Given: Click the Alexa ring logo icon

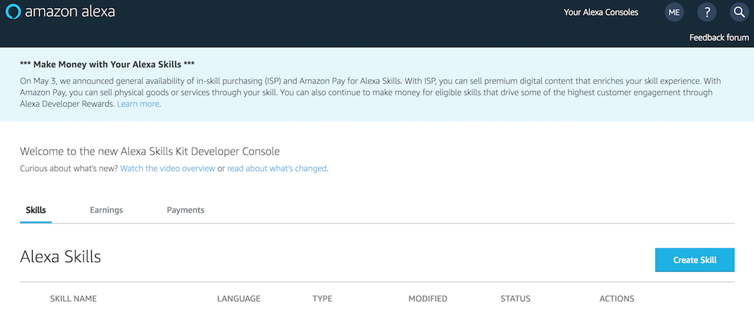Looking at the screenshot, I should point(13,12).
